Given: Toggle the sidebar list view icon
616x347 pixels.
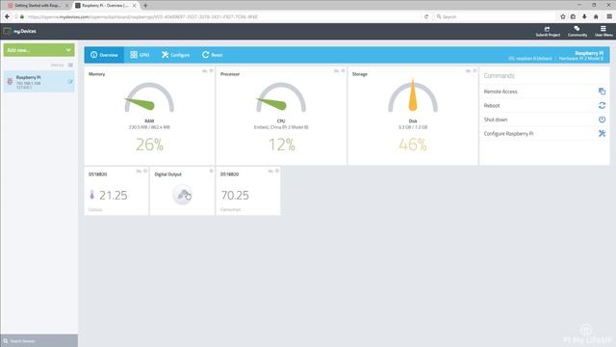Looking at the screenshot, I should 70,65.
